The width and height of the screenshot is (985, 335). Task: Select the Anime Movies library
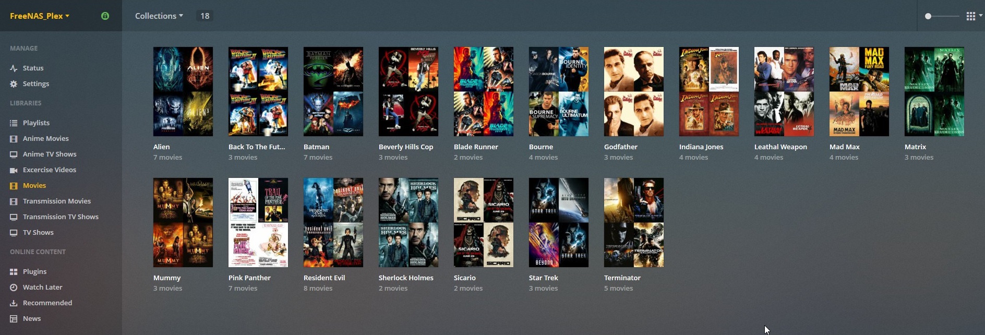46,138
